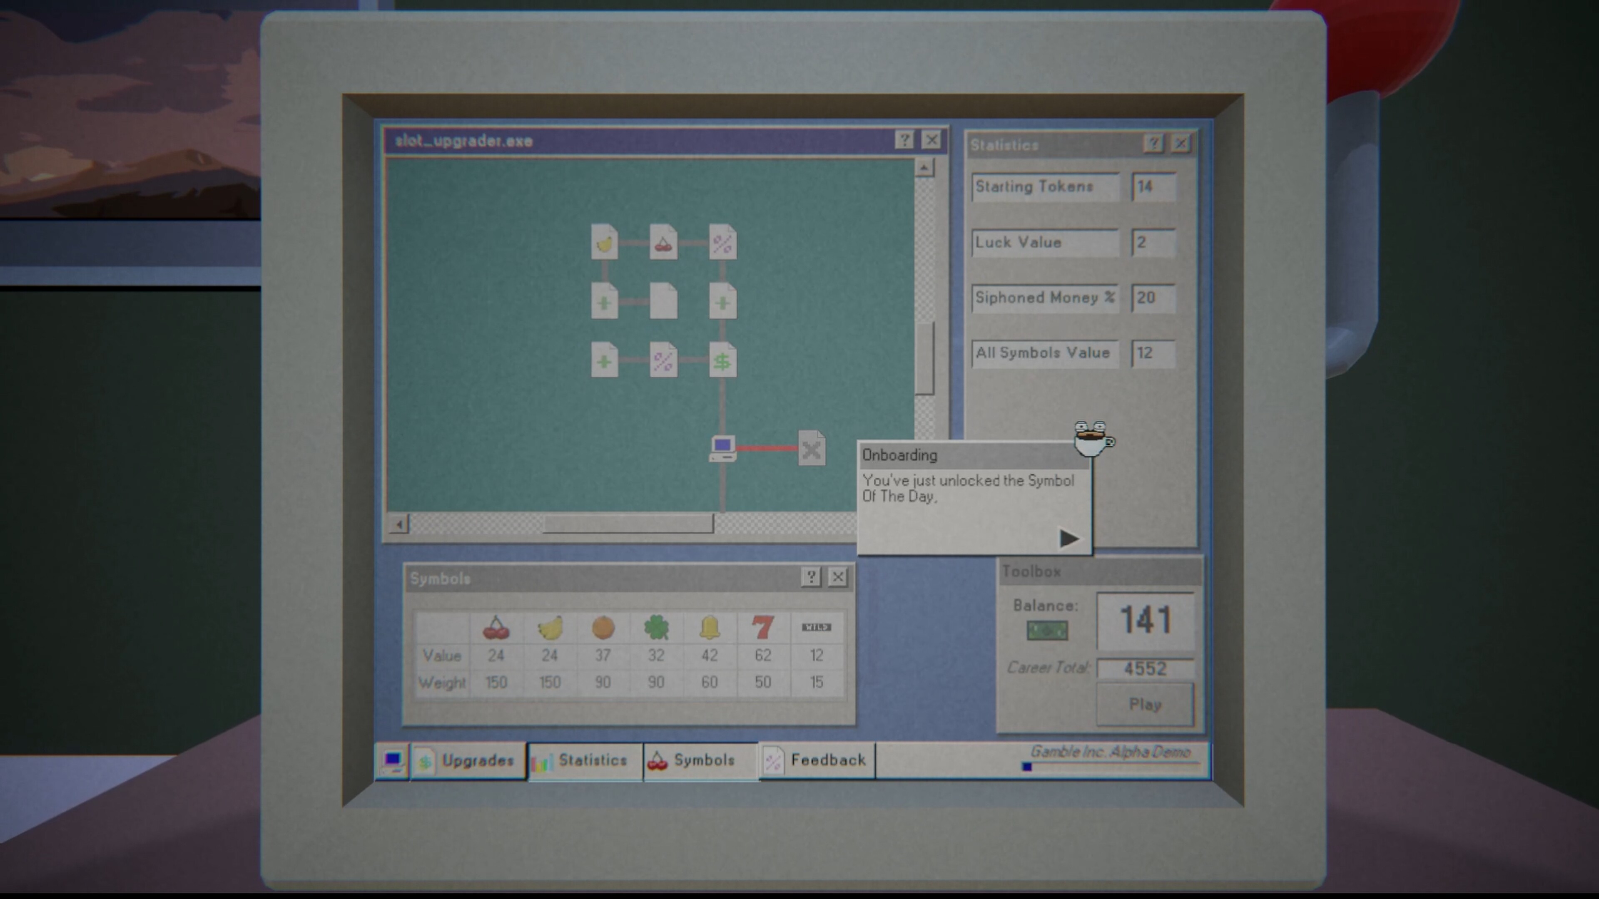Advance the Onboarding dialog with the arrow
The width and height of the screenshot is (1599, 899).
click(x=1068, y=539)
